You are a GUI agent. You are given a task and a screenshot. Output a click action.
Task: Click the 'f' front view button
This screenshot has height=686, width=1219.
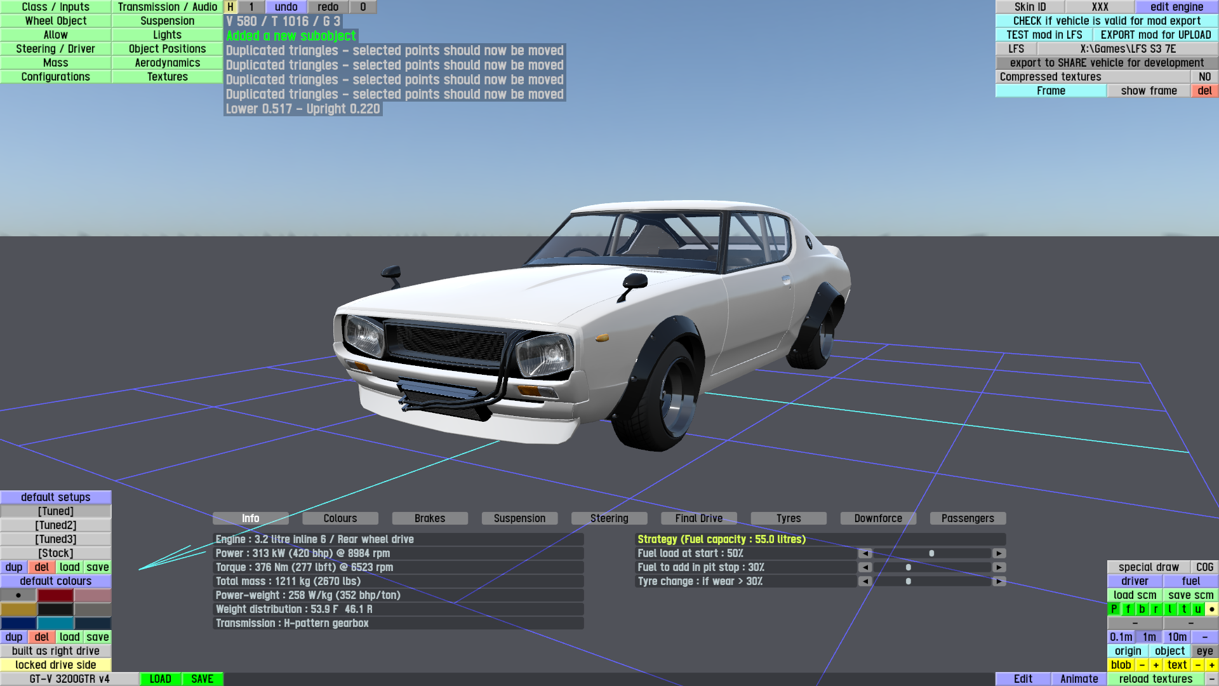coord(1128,609)
